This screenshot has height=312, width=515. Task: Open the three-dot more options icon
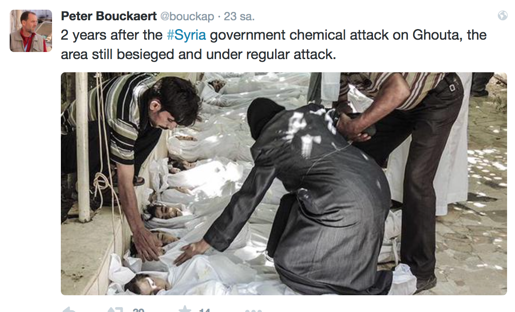click(x=253, y=310)
